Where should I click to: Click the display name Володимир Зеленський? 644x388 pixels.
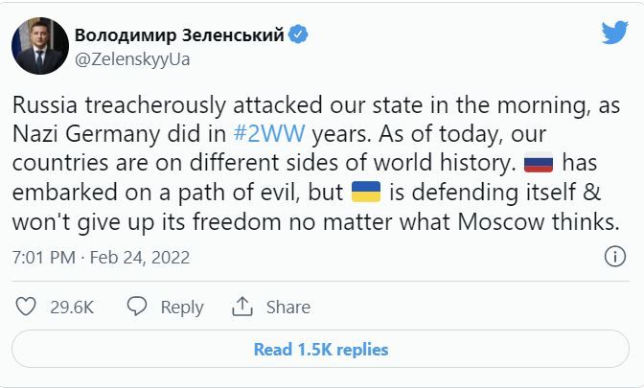(x=179, y=35)
